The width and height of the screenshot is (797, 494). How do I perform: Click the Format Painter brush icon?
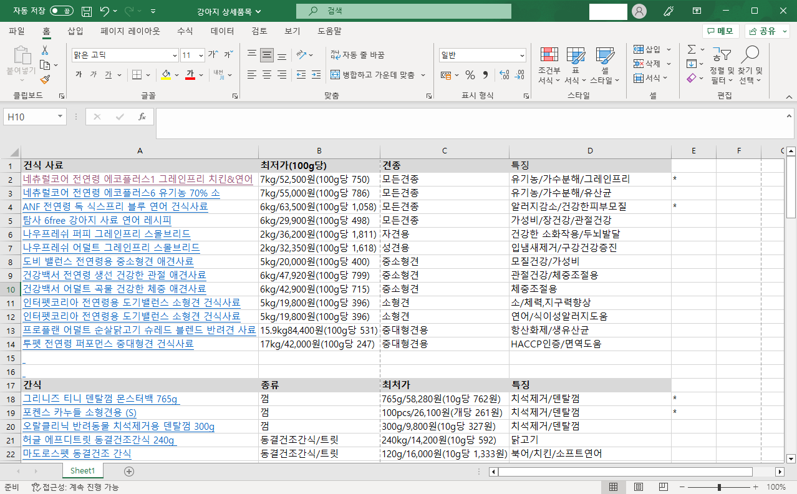coord(45,79)
